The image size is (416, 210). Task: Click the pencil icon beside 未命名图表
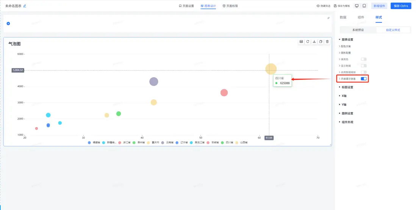point(25,6)
